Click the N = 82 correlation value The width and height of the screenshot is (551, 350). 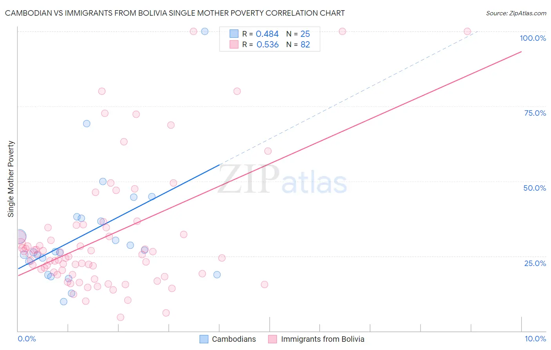pos(298,44)
